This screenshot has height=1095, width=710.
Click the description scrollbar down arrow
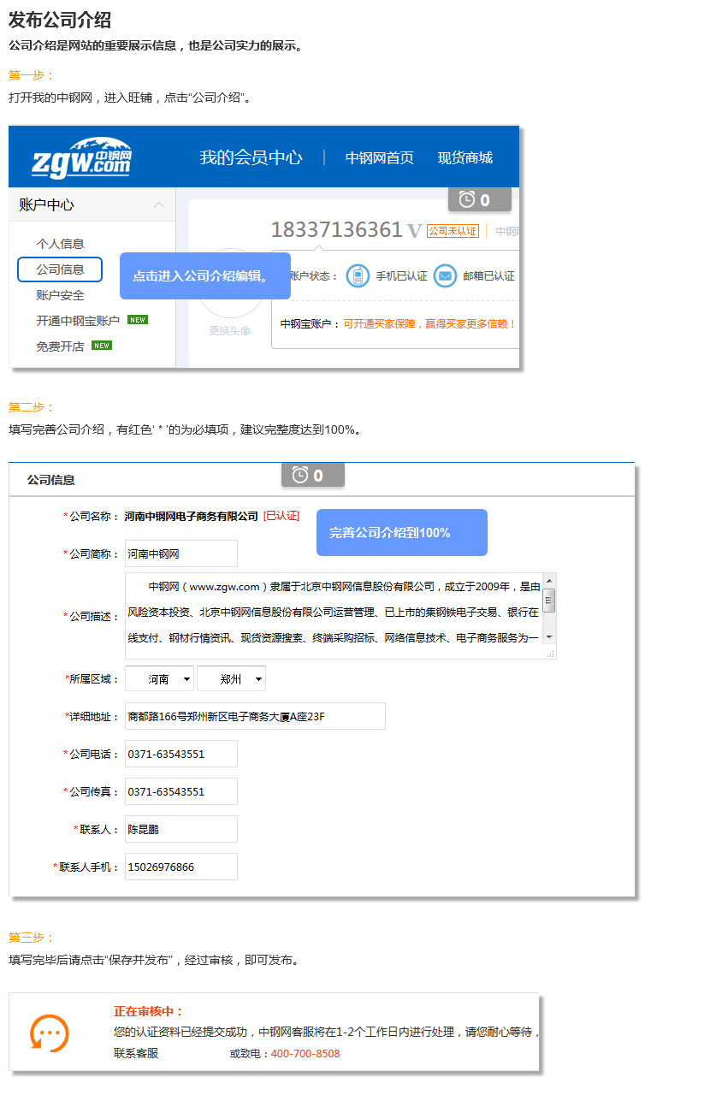[549, 638]
